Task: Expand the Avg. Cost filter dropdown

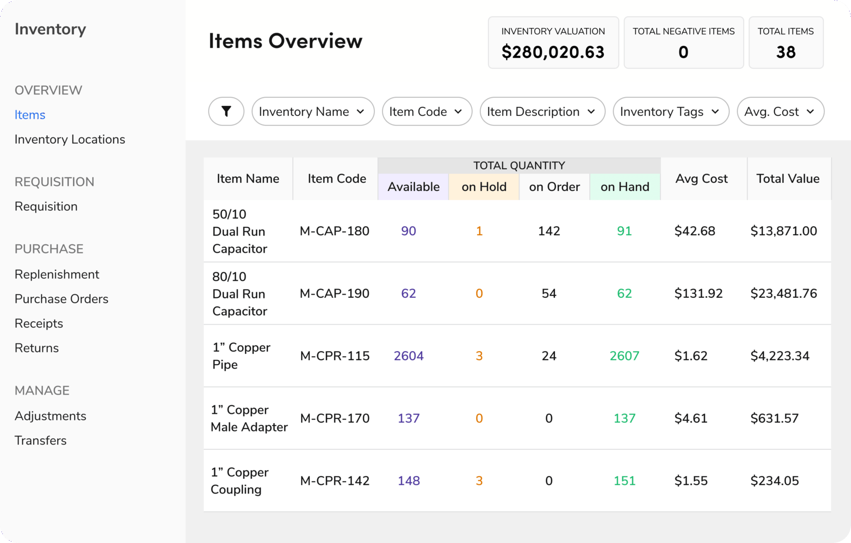Action: coord(780,112)
